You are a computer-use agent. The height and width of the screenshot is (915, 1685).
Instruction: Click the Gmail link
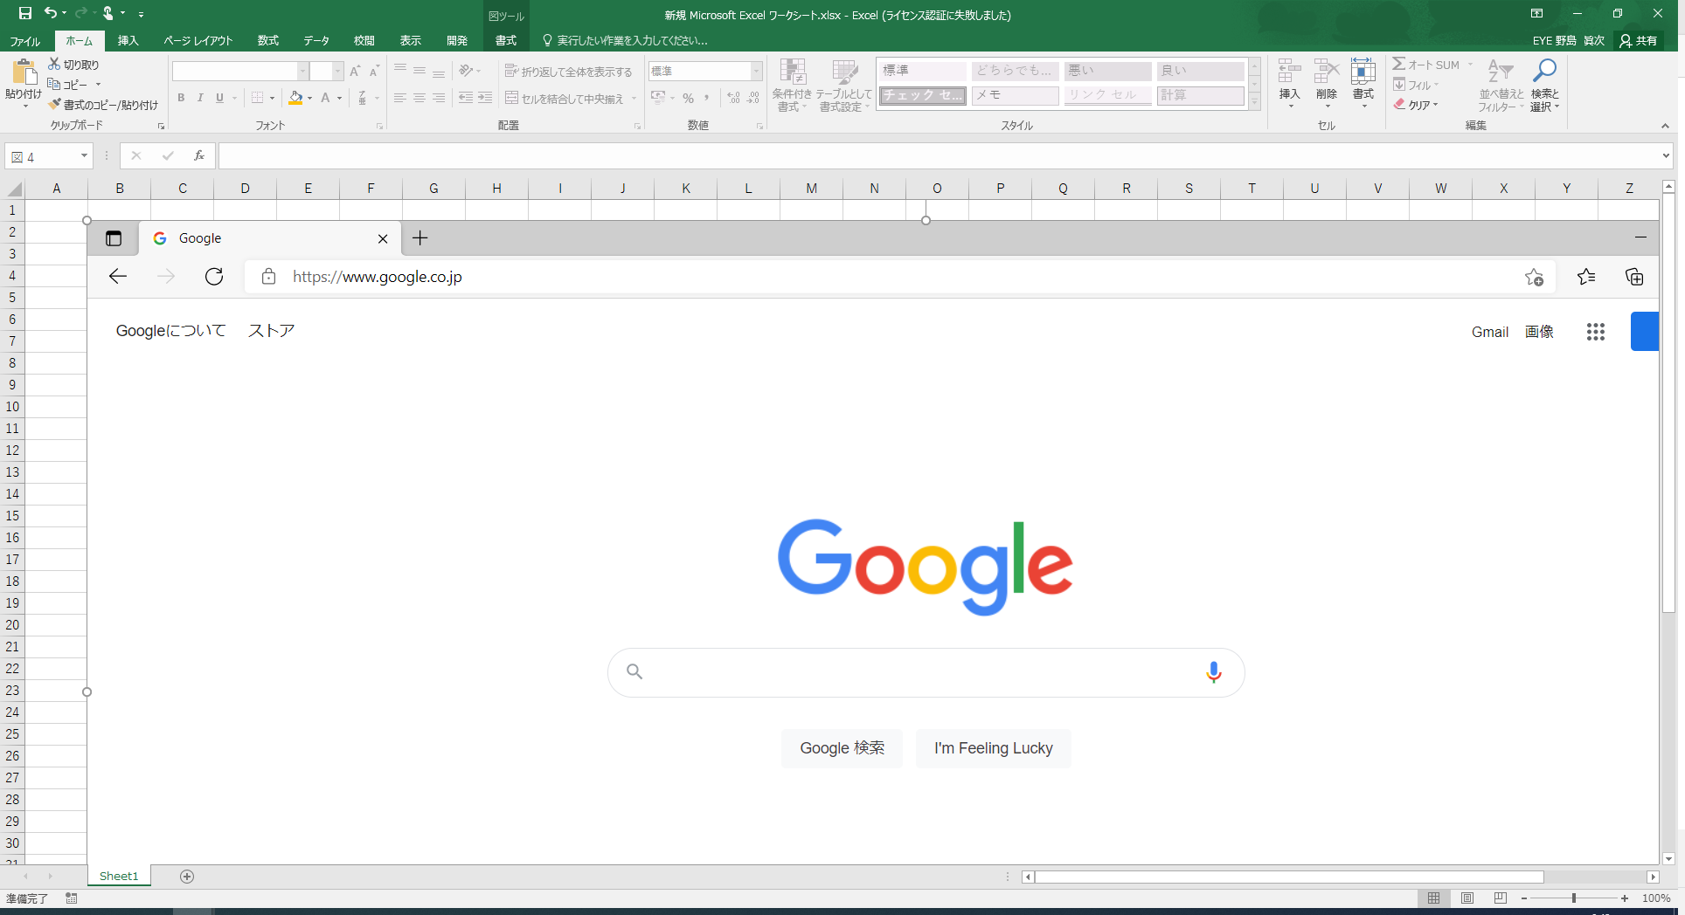coord(1490,332)
